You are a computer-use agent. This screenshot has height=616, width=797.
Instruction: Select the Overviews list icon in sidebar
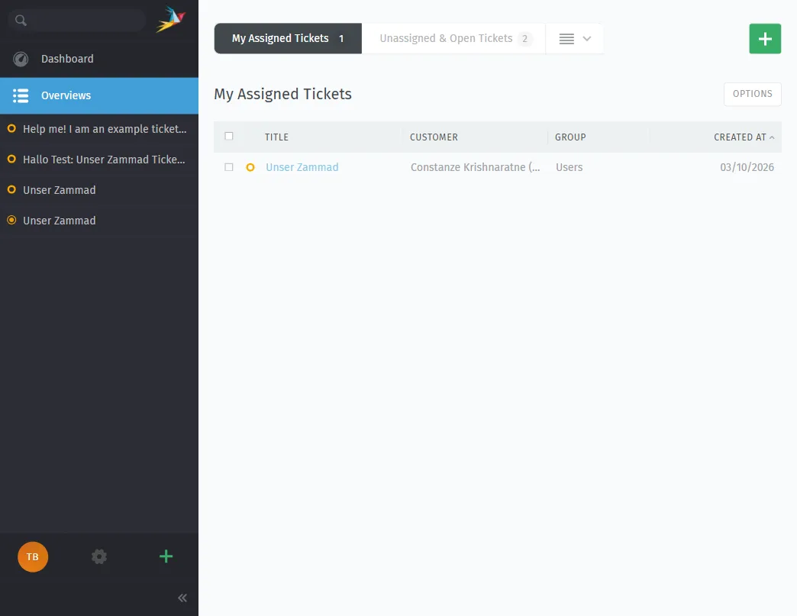21,95
